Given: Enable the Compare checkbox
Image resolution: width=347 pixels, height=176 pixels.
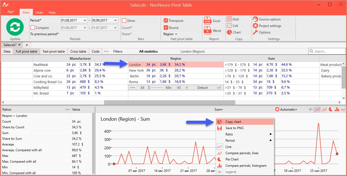Looking at the screenshot, I should [33, 28].
